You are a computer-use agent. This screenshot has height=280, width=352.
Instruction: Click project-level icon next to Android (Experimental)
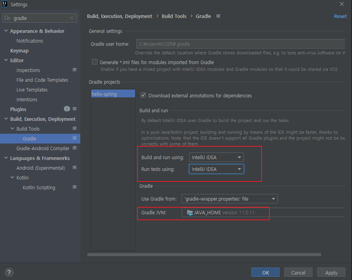coord(74,167)
